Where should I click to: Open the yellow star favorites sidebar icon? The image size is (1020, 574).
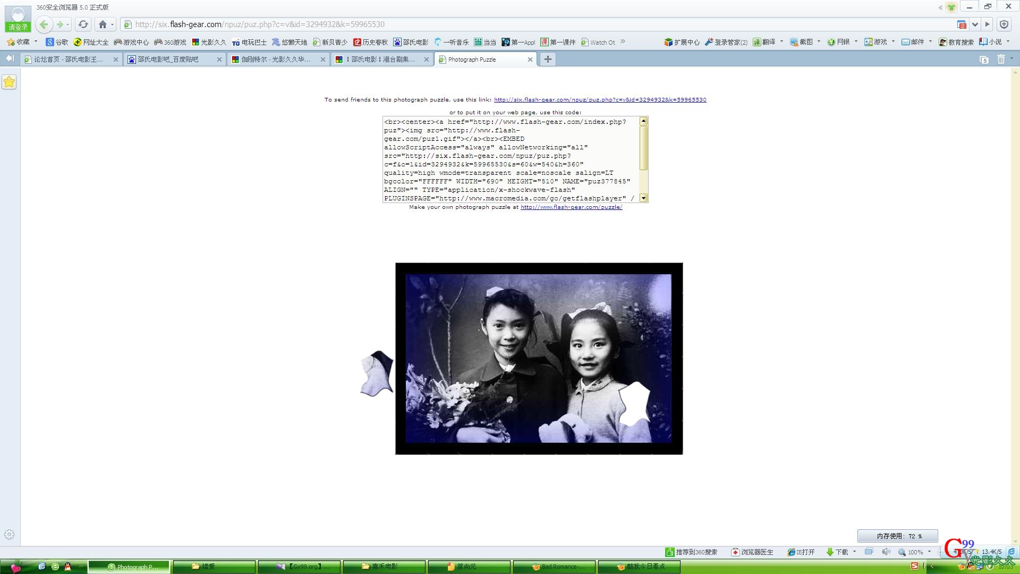point(9,82)
